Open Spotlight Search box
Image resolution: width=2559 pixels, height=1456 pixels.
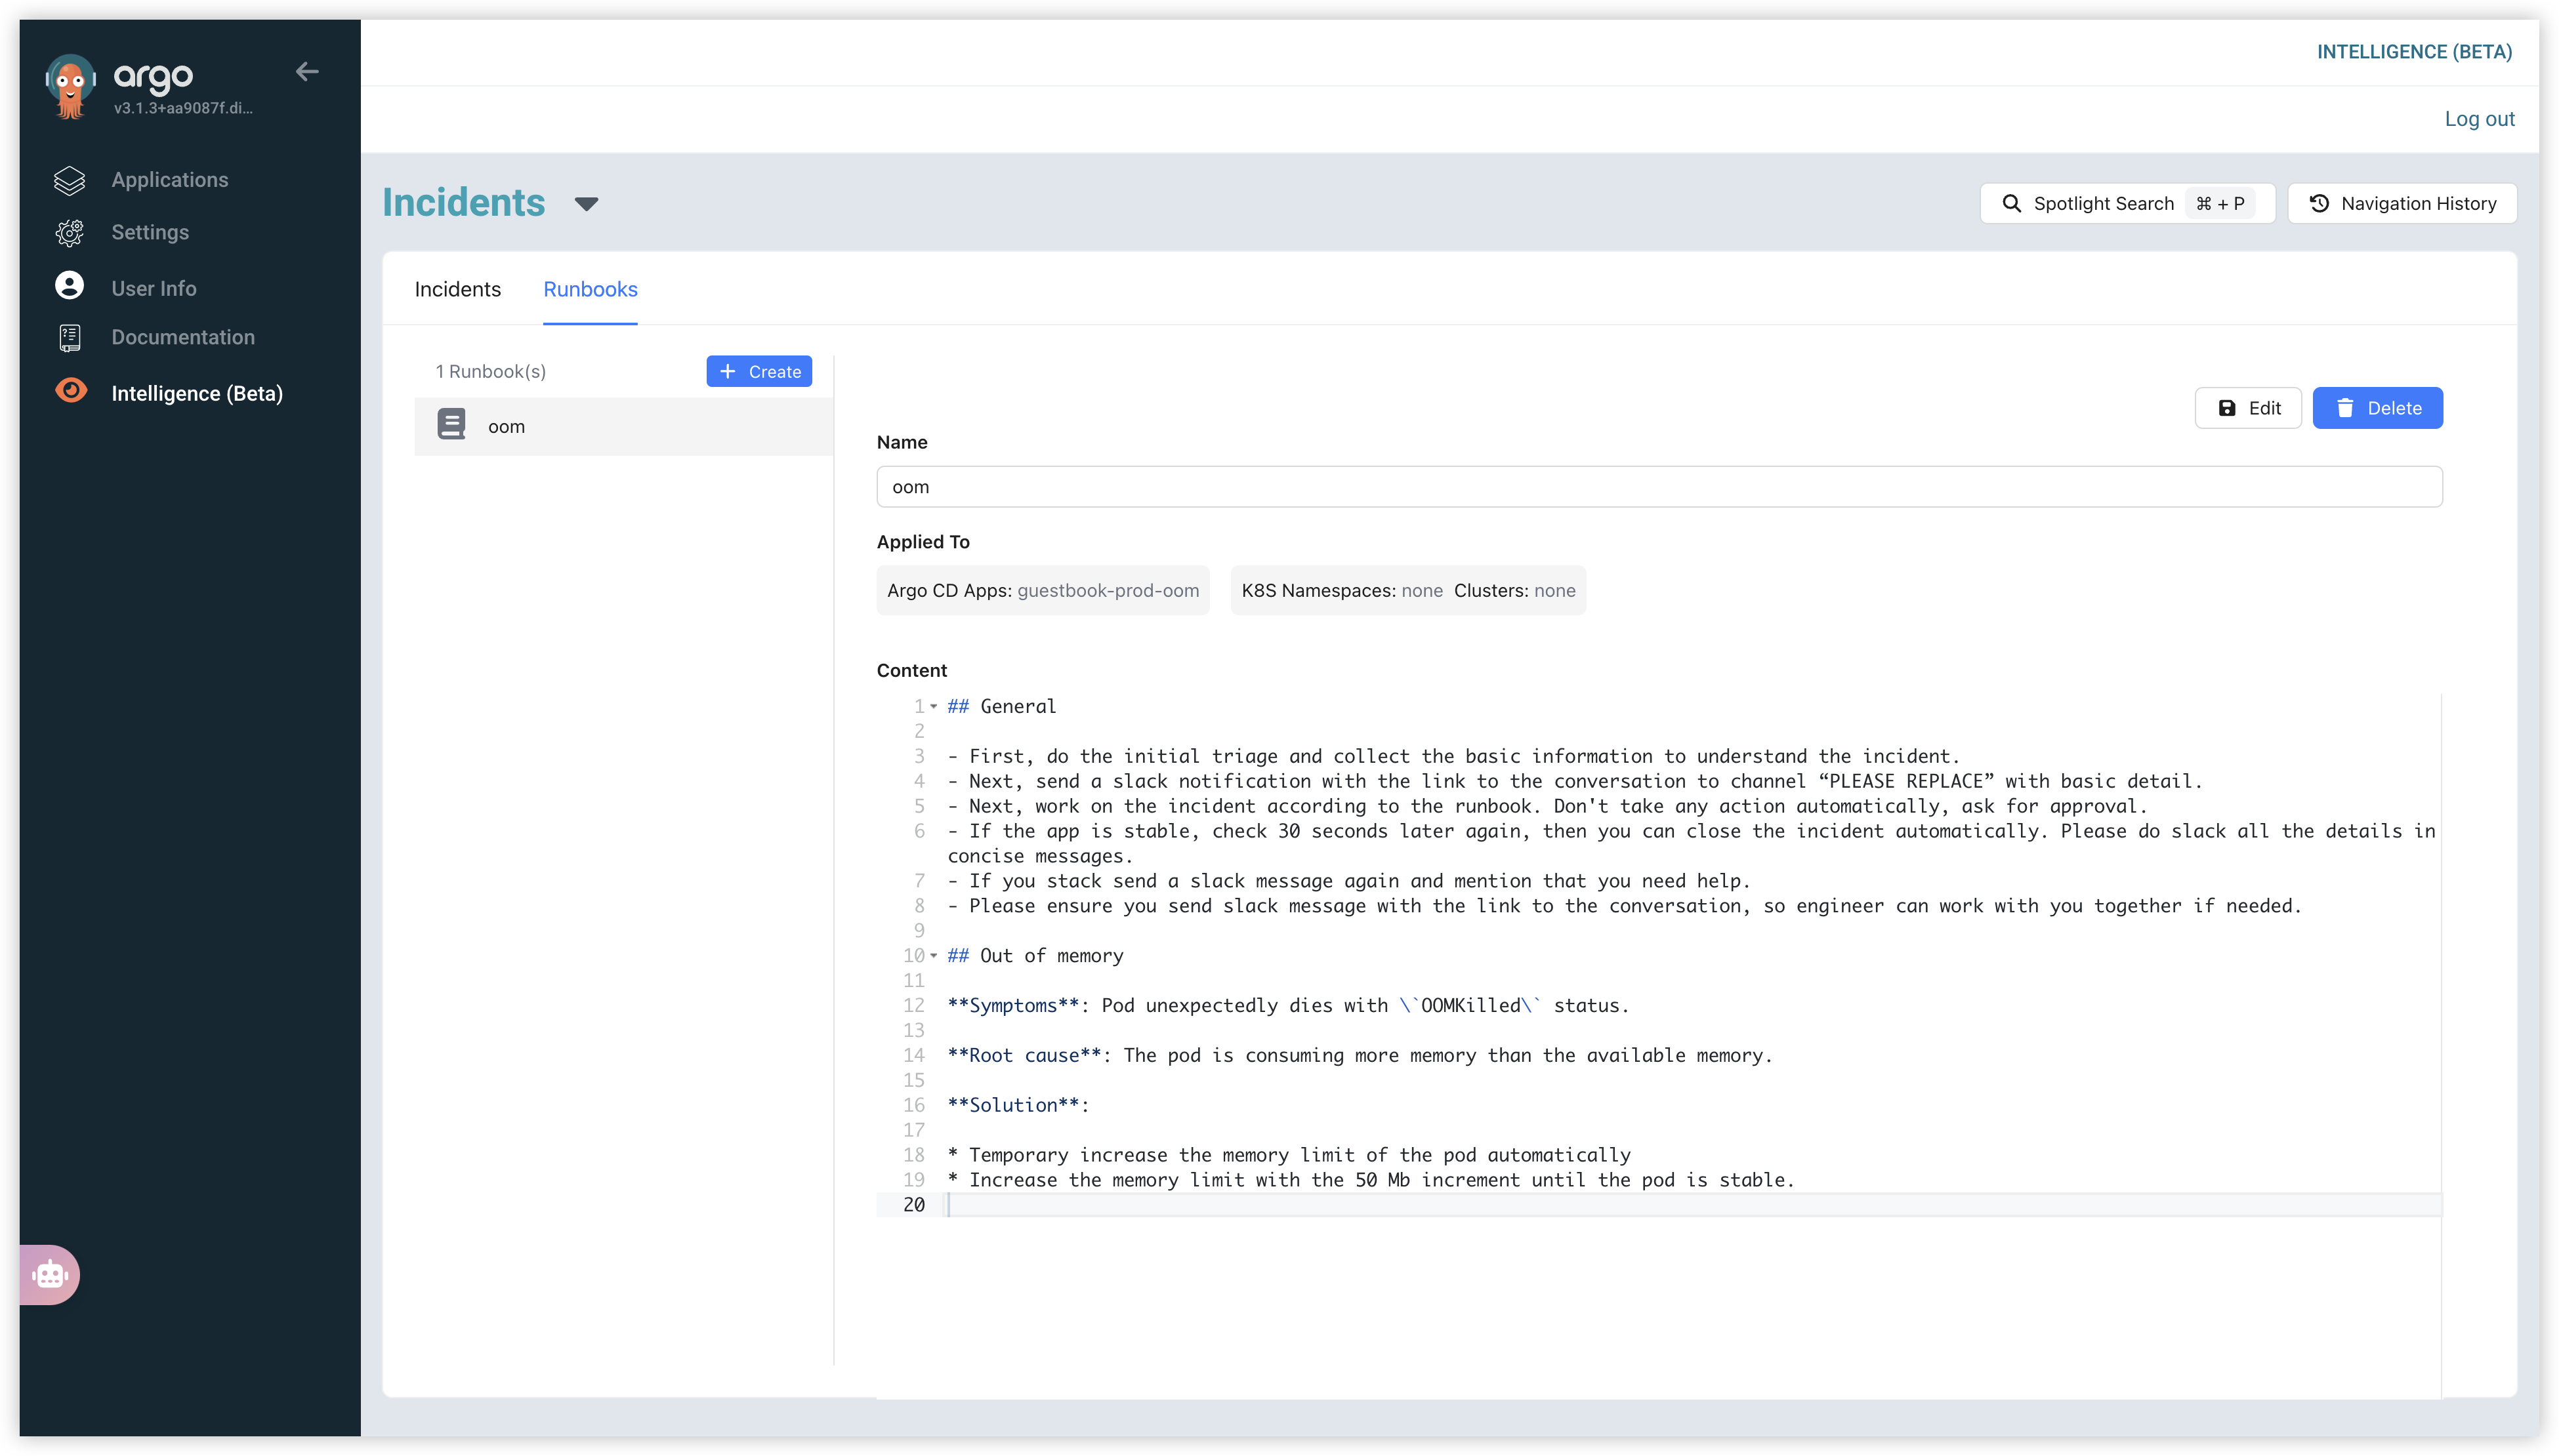(2127, 204)
